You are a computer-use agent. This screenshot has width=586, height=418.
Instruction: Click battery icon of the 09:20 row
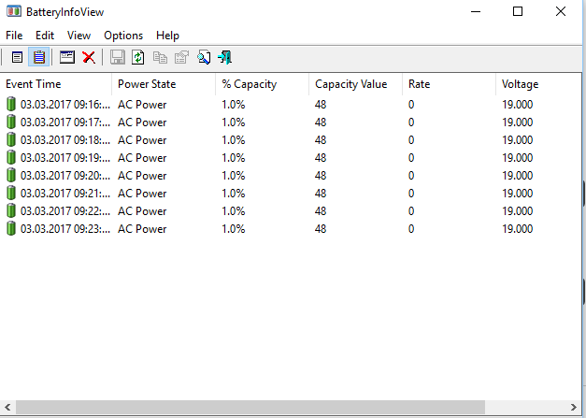coord(11,175)
